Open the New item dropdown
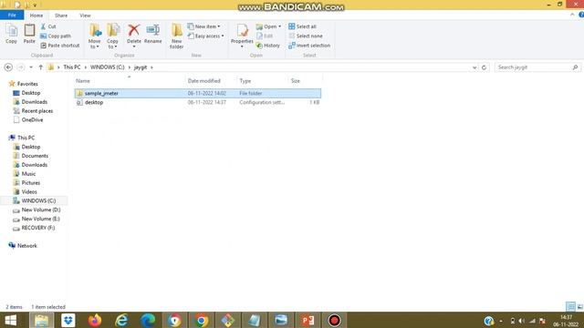 pos(203,26)
